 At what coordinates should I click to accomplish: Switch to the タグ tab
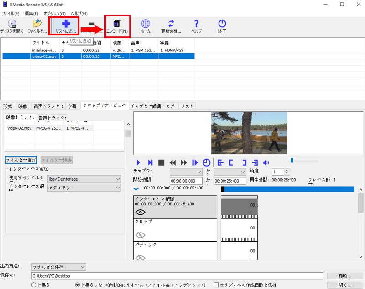[x=170, y=106]
